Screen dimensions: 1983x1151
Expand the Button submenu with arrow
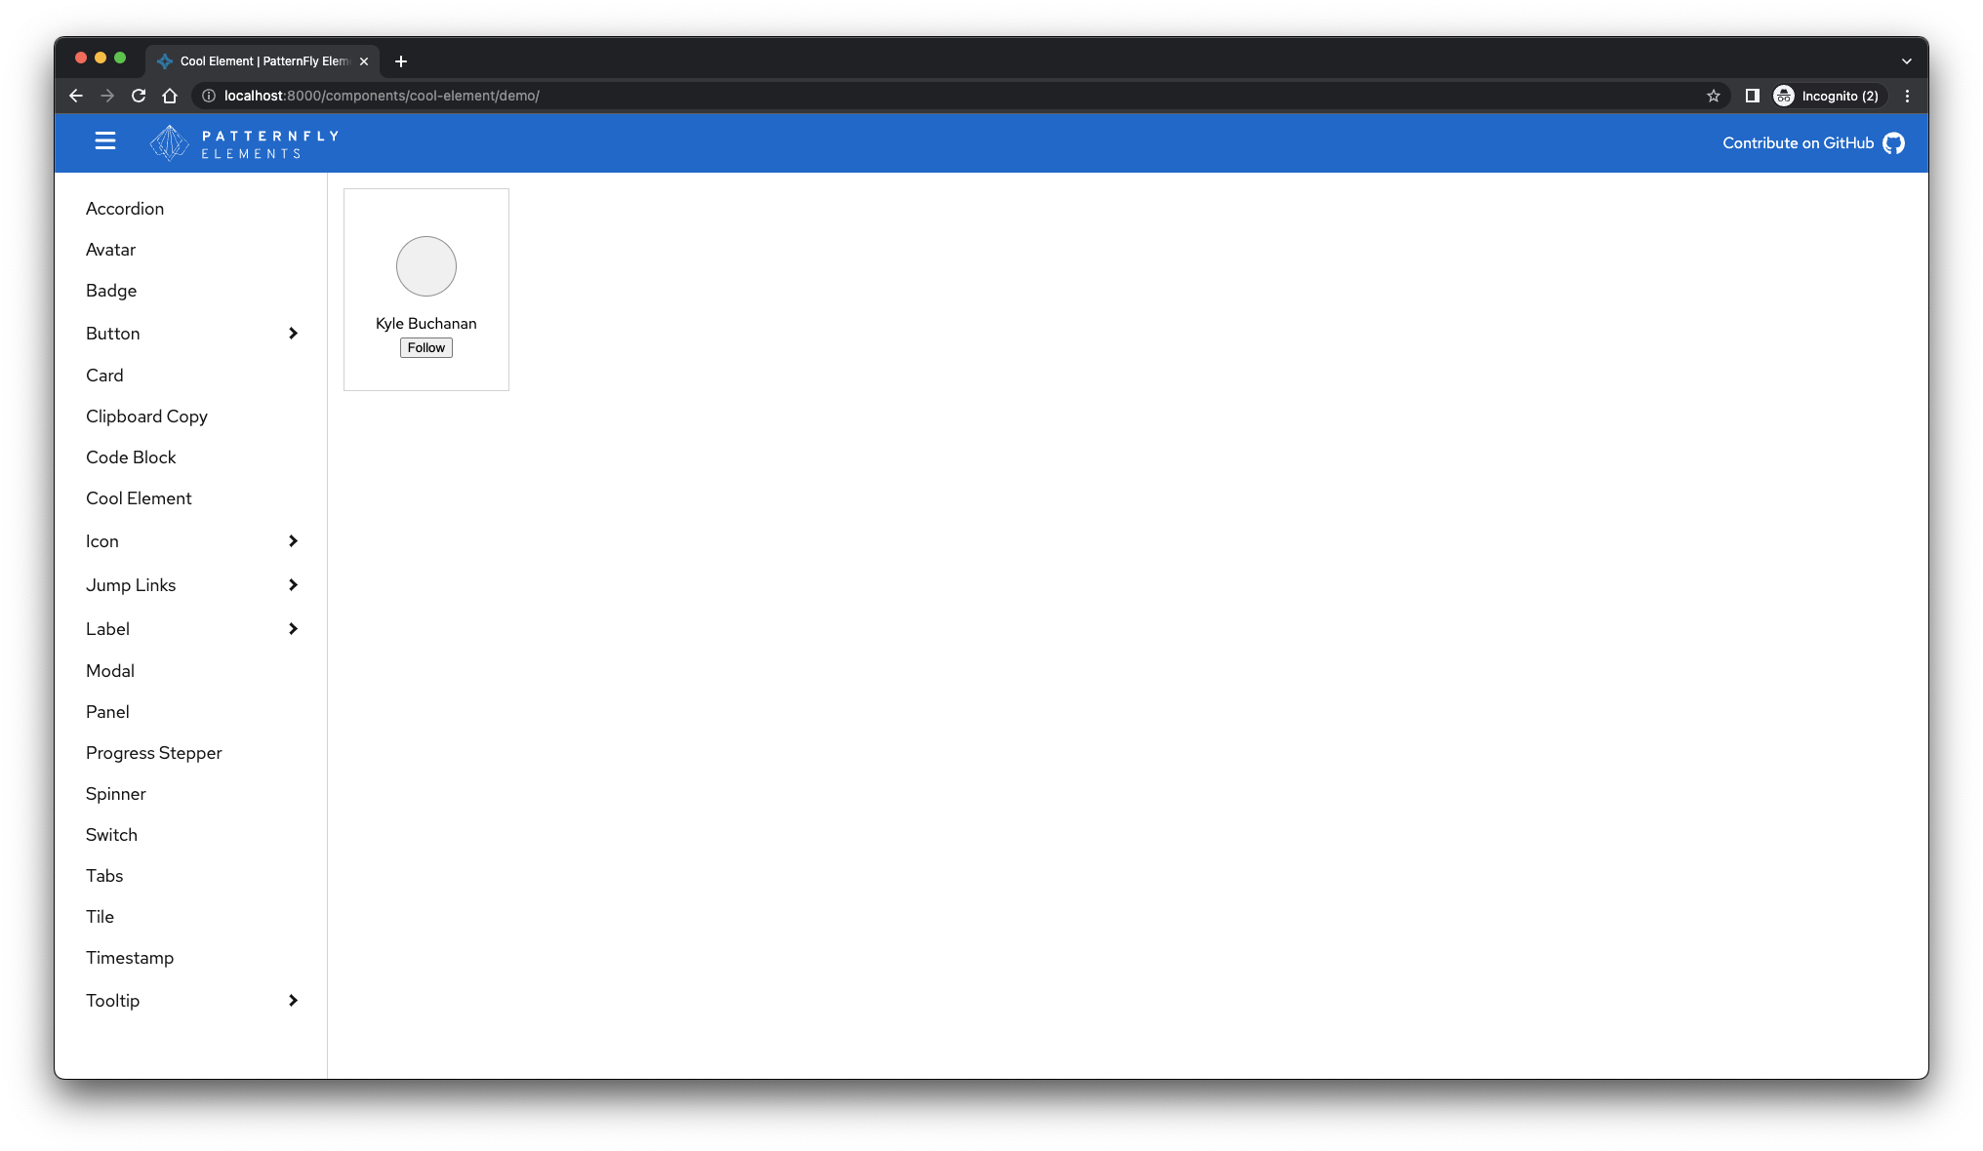pos(292,333)
